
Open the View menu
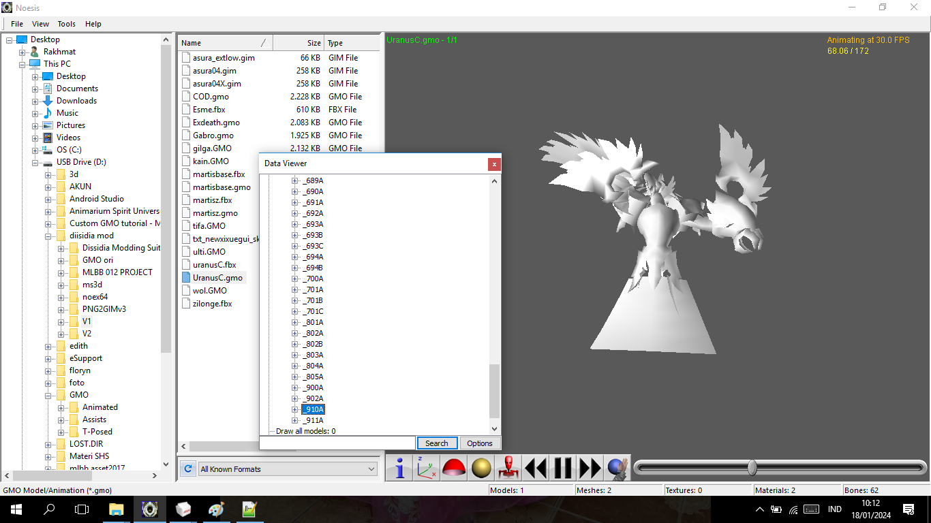pyautogui.click(x=41, y=24)
